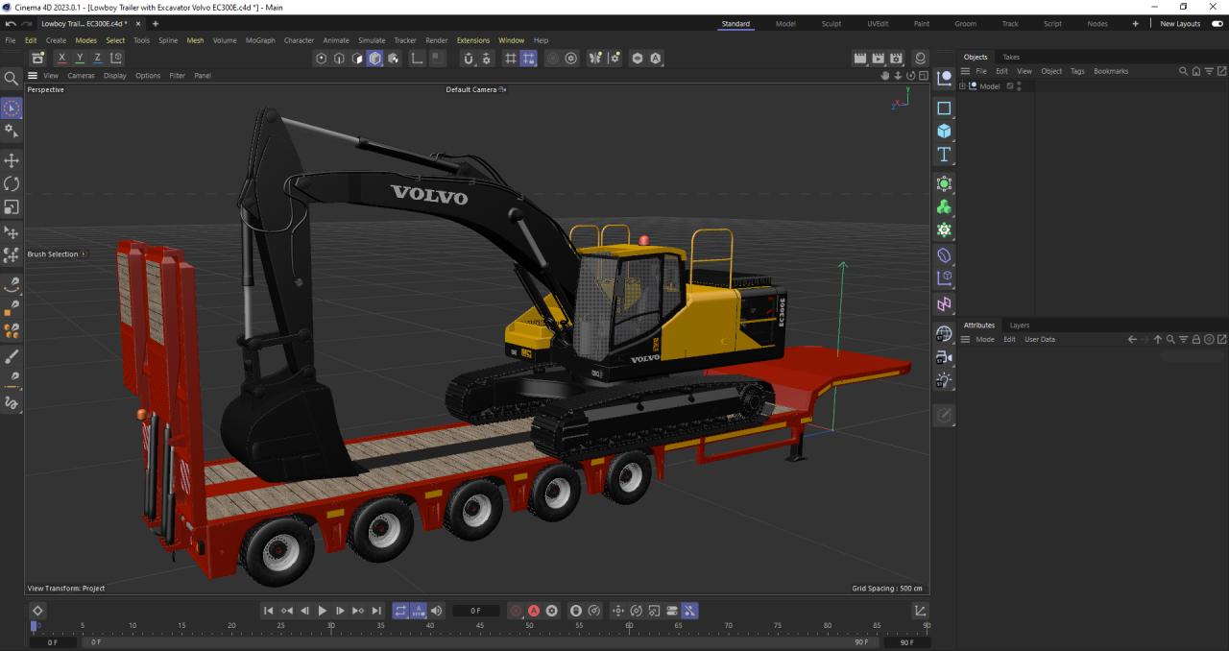Open the MoGraph menu
This screenshot has width=1229, height=651.
pos(259,40)
